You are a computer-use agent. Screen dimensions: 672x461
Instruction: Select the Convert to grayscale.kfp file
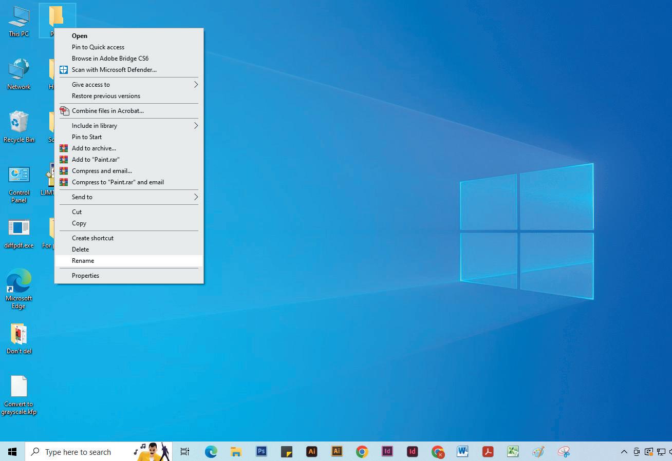(18, 395)
